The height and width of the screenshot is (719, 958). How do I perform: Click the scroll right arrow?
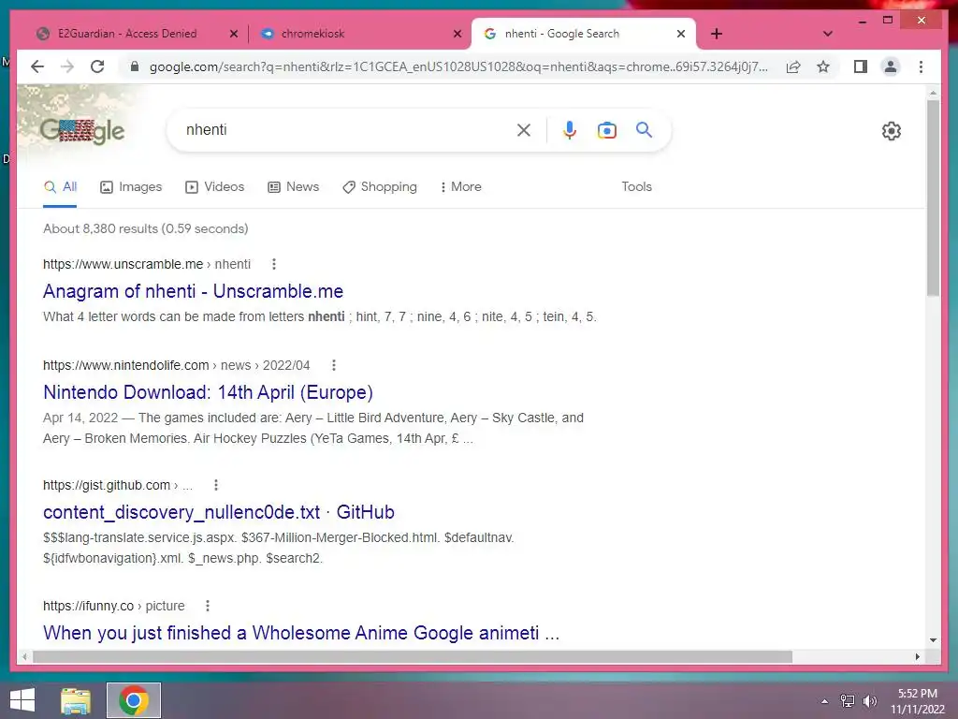[x=917, y=656]
